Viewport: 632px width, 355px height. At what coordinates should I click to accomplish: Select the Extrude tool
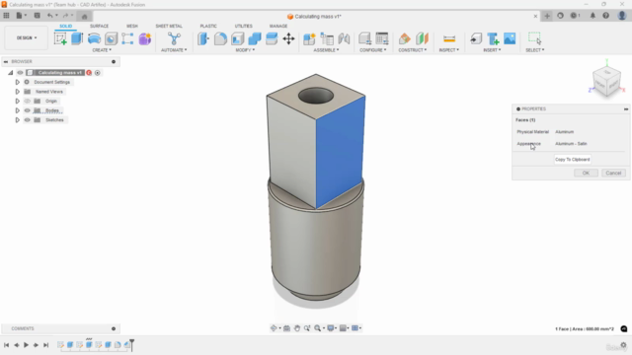tap(77, 38)
